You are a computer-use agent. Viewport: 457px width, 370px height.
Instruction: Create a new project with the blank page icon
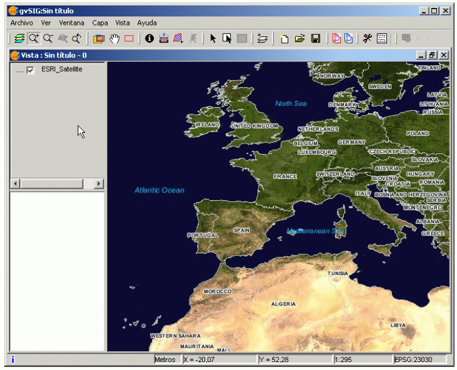pyautogui.click(x=284, y=38)
